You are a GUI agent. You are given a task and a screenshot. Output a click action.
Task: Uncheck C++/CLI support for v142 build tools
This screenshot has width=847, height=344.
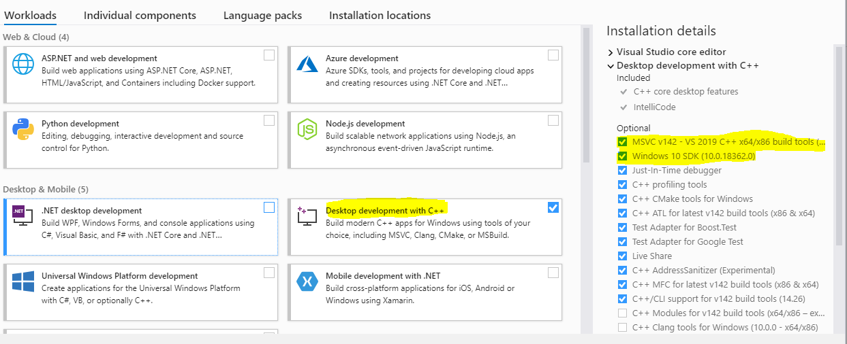tap(622, 299)
